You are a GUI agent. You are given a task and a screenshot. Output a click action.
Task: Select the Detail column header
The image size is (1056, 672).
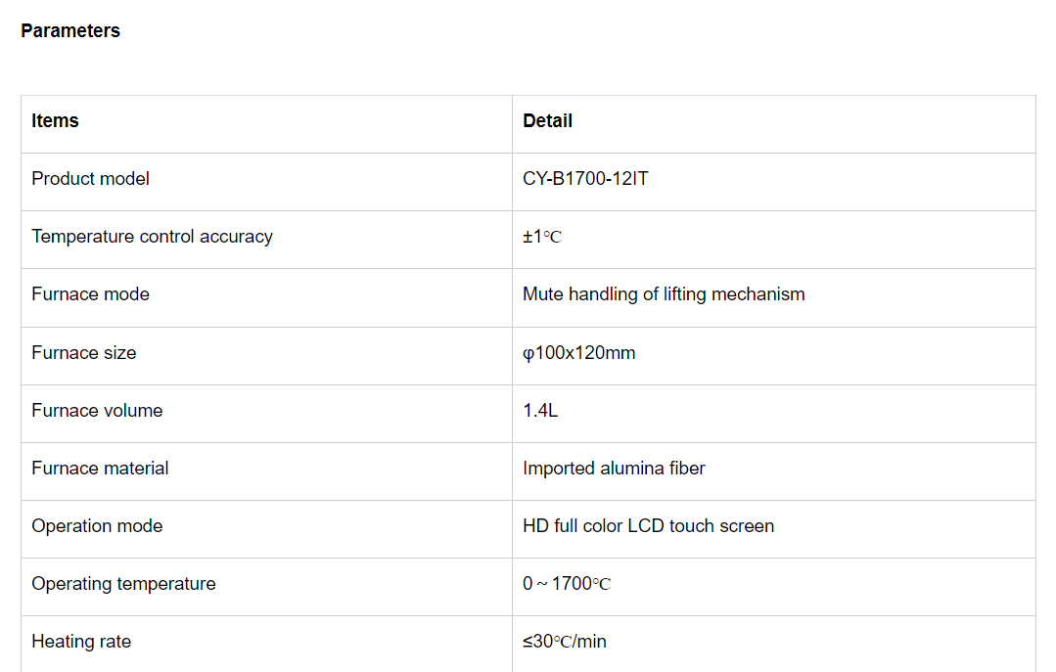coord(547,121)
